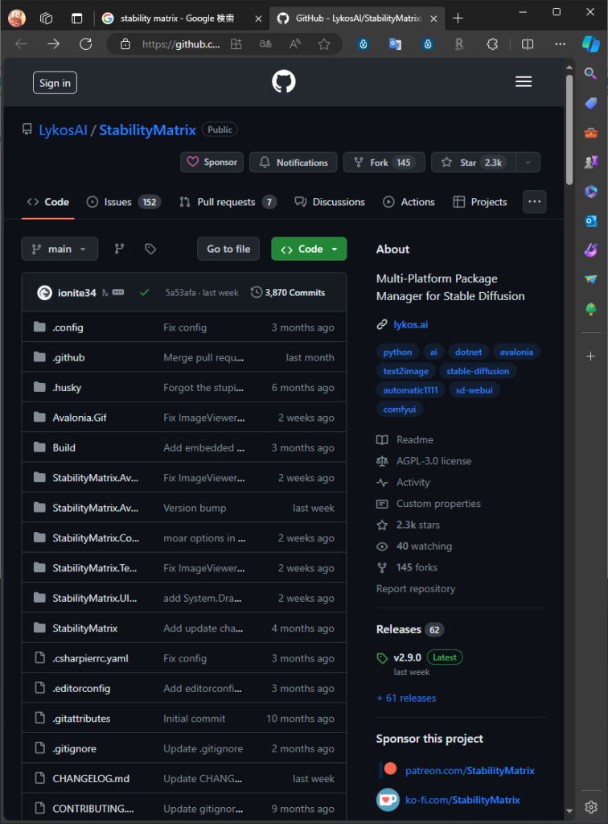This screenshot has width=608, height=824.
Task: Expand the green Code dropdown
Action: 309,249
